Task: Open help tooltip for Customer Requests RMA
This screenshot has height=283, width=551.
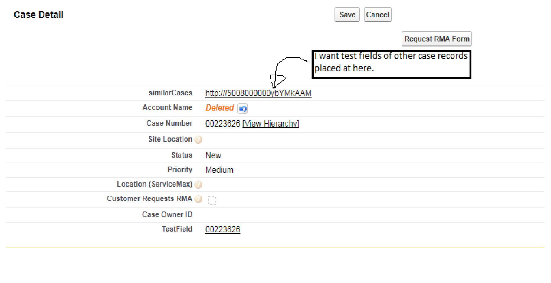Action: click(x=199, y=199)
